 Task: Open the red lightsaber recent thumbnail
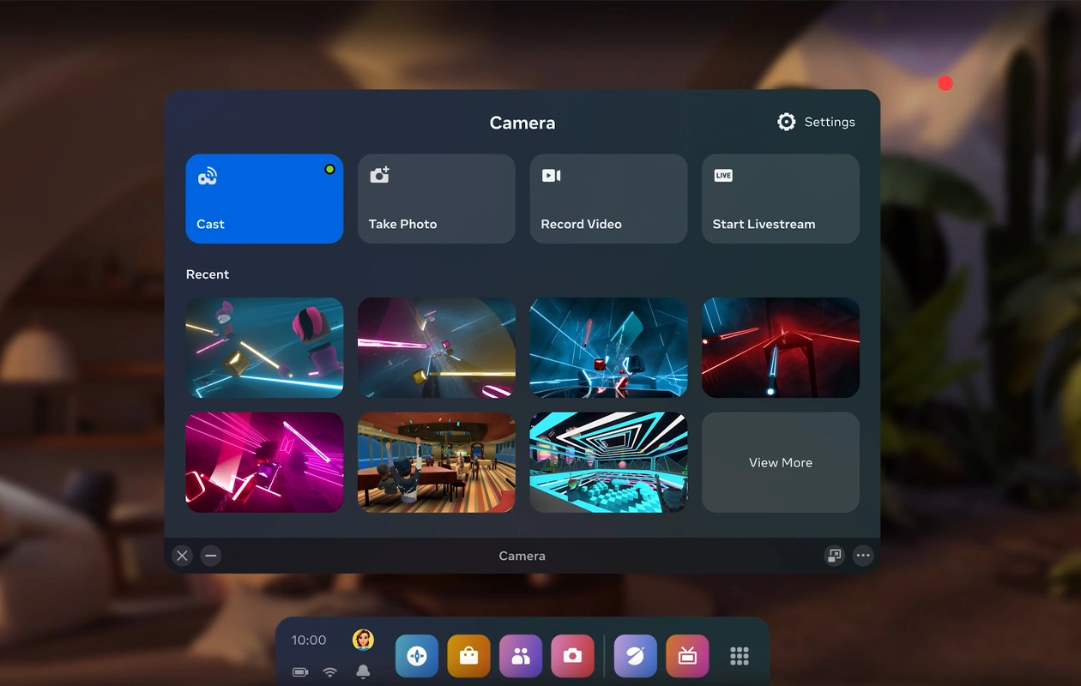(780, 347)
